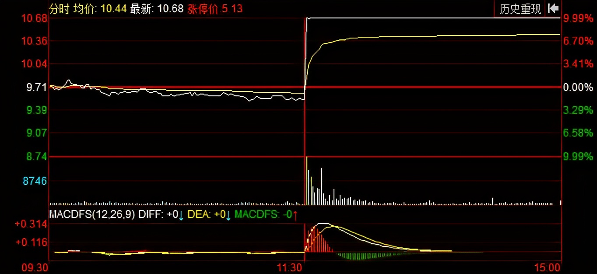Click the 3.41% percentage label
Image resolution: width=597 pixels, height=274 pixels.
pyautogui.click(x=578, y=64)
